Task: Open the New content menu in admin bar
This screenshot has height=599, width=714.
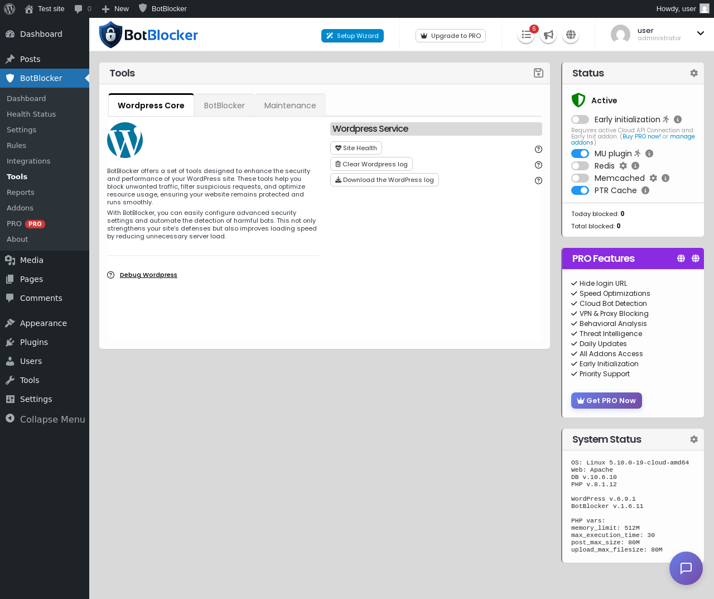Action: (x=115, y=8)
